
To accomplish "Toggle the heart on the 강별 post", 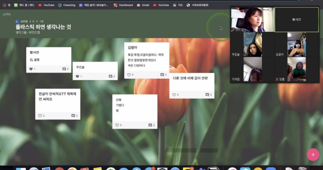I will click(x=117, y=125).
